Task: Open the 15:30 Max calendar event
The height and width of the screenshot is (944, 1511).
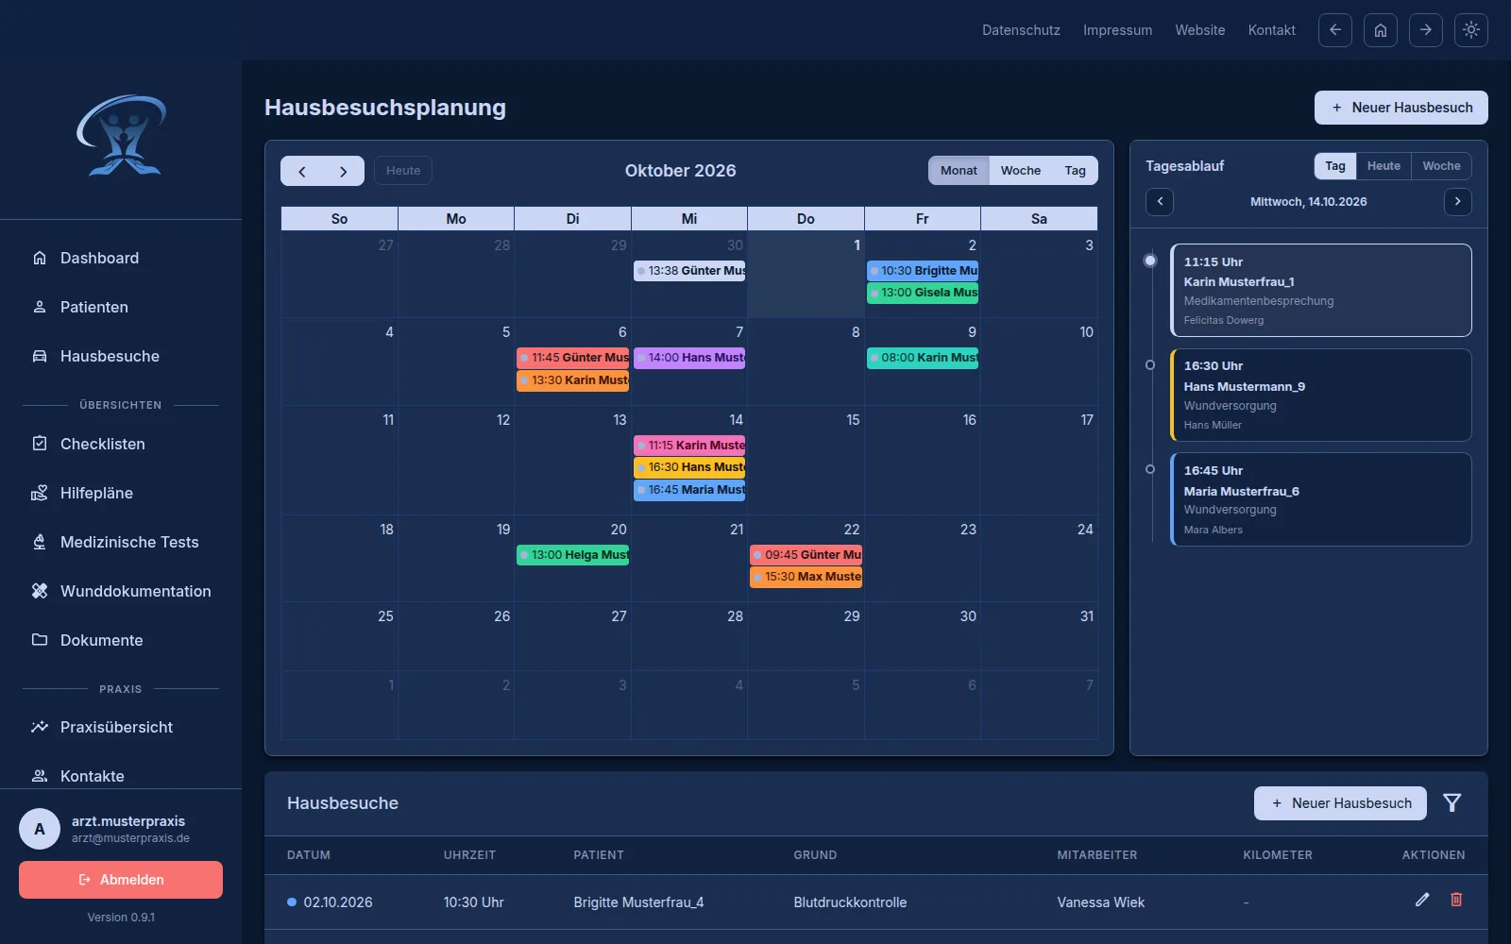Action: click(x=806, y=577)
